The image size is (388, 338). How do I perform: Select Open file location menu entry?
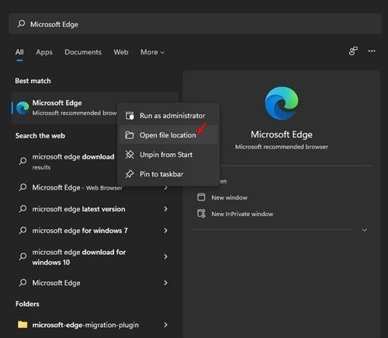coord(168,135)
